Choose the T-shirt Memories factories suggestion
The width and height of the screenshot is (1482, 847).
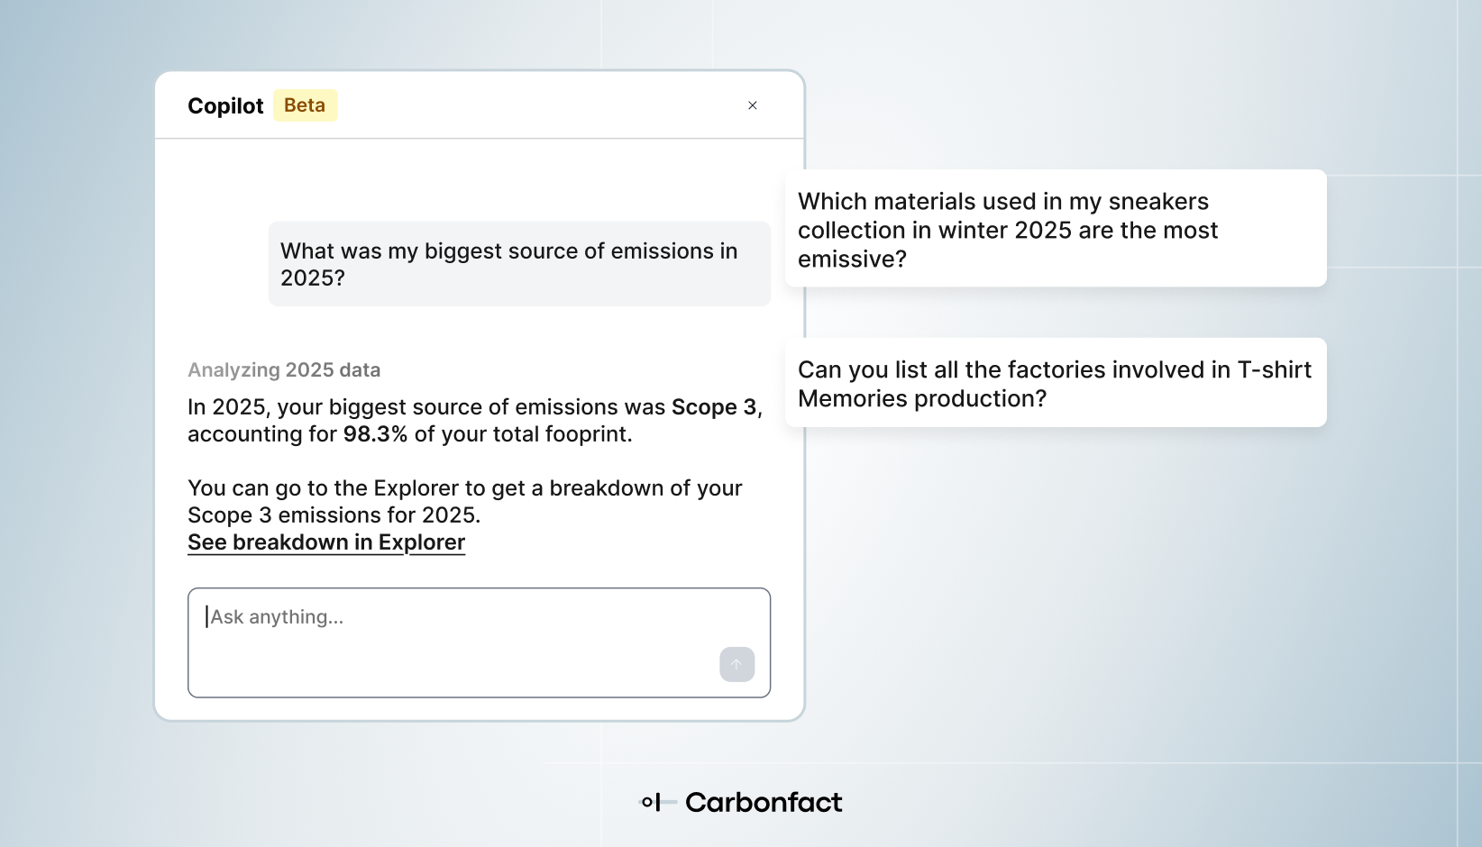[x=1055, y=383]
